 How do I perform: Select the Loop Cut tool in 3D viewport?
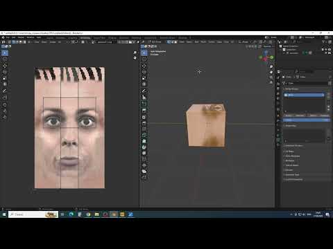click(144, 129)
